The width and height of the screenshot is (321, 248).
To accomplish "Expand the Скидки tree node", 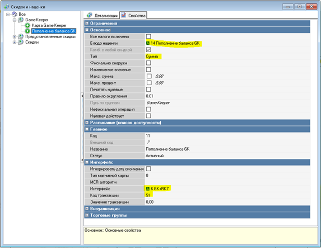I will 15,42.
